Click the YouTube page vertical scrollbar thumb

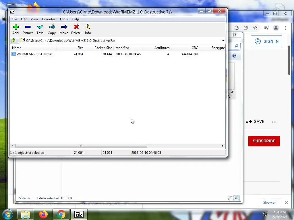(289, 60)
